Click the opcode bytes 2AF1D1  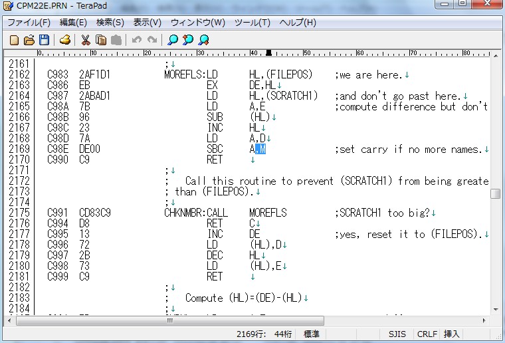click(94, 74)
